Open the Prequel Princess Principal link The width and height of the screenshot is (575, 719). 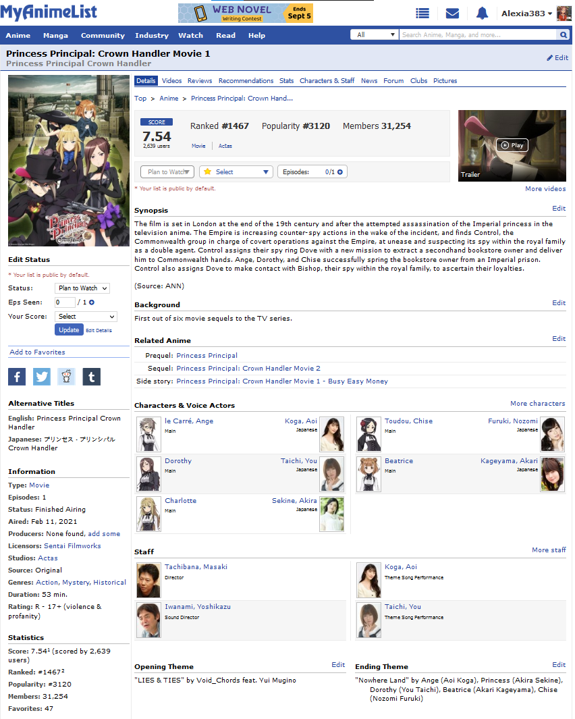207,355
